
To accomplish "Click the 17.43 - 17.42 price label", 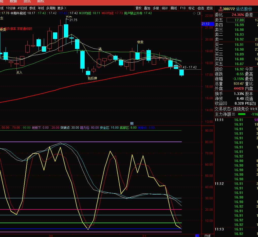I will (x=187, y=67).
